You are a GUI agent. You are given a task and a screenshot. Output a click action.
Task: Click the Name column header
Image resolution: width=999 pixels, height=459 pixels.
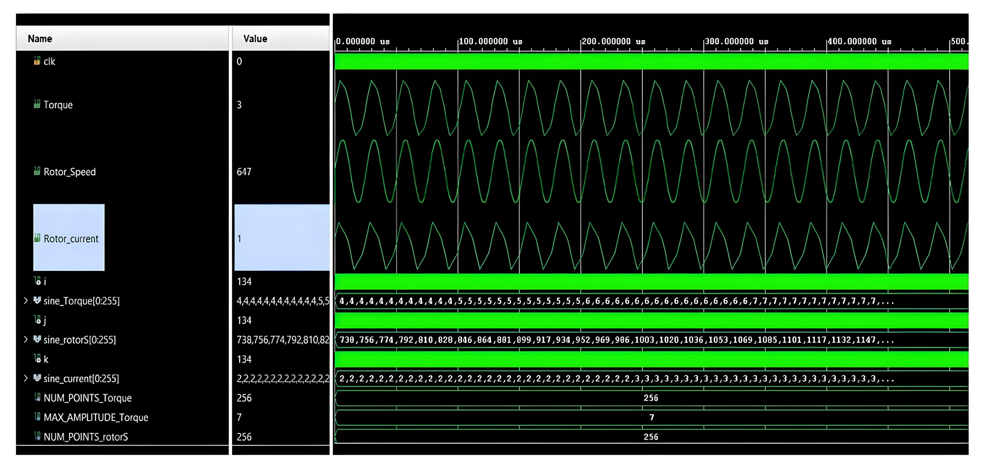pyautogui.click(x=40, y=38)
